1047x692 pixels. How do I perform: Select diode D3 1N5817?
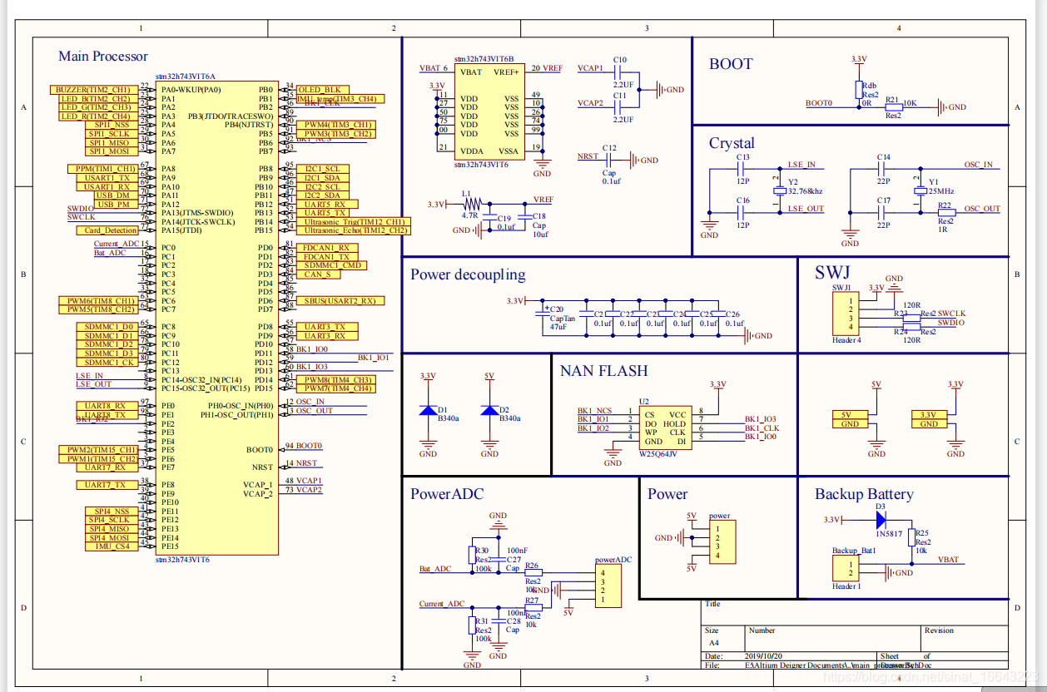pyautogui.click(x=881, y=520)
